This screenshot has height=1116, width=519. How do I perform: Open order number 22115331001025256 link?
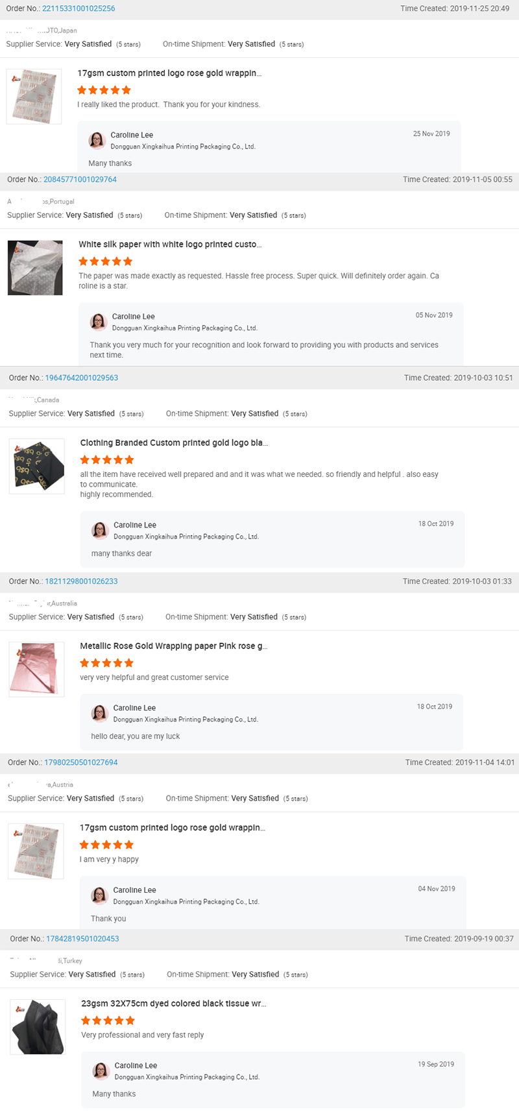[78, 8]
